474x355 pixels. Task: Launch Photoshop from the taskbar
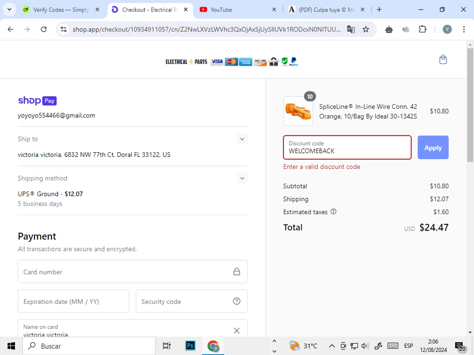click(190, 346)
